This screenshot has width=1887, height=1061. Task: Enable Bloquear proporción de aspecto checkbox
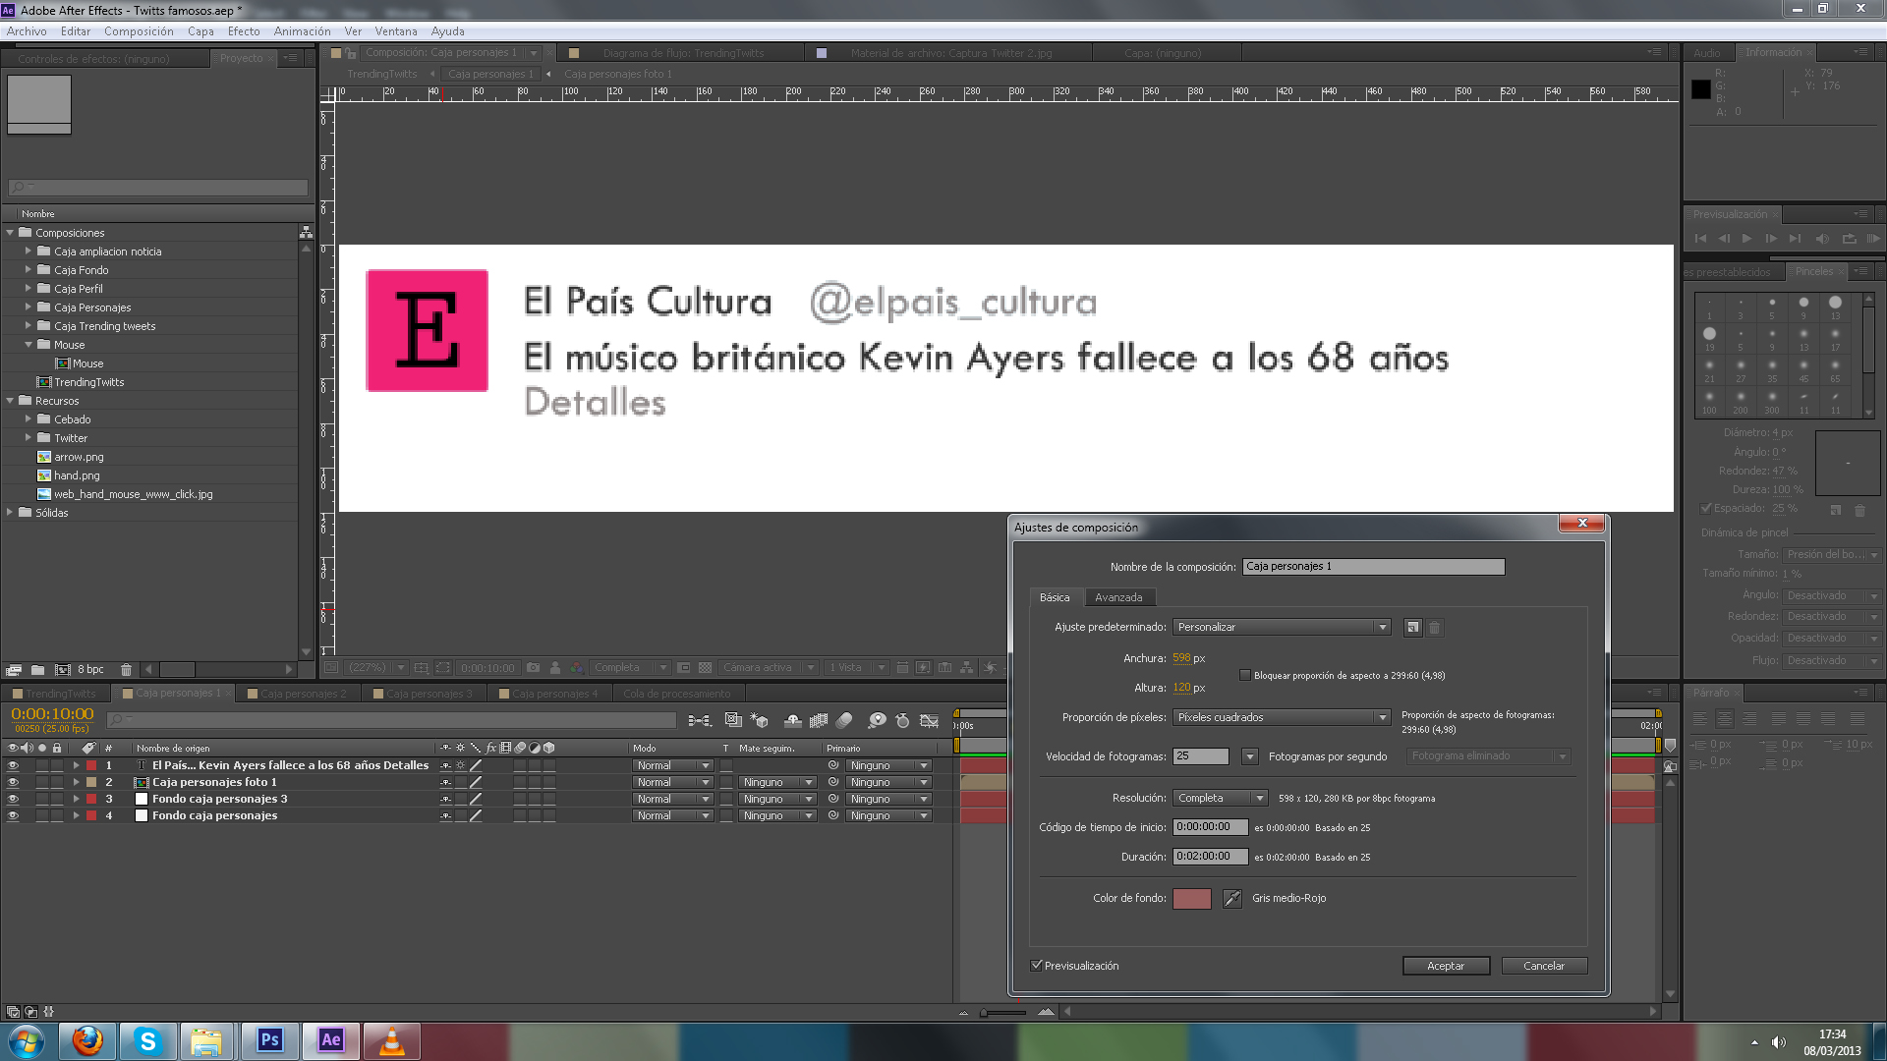[x=1245, y=675]
